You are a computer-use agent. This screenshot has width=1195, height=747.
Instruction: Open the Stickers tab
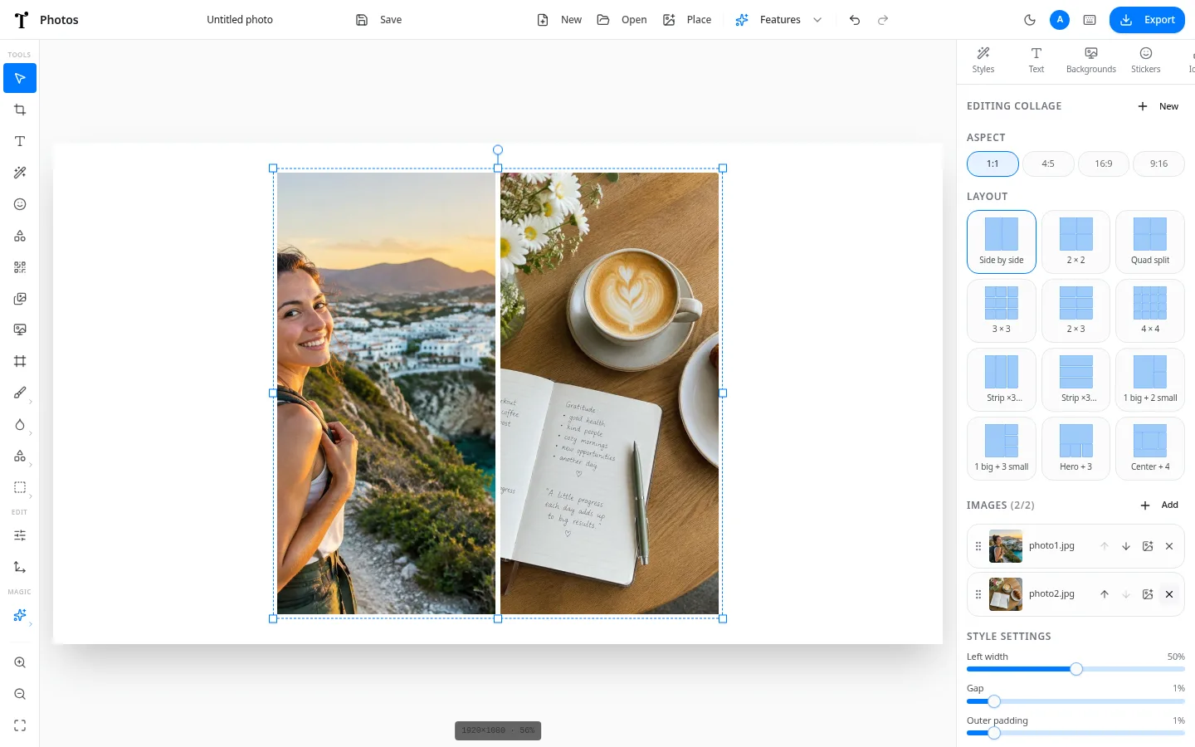click(1146, 61)
